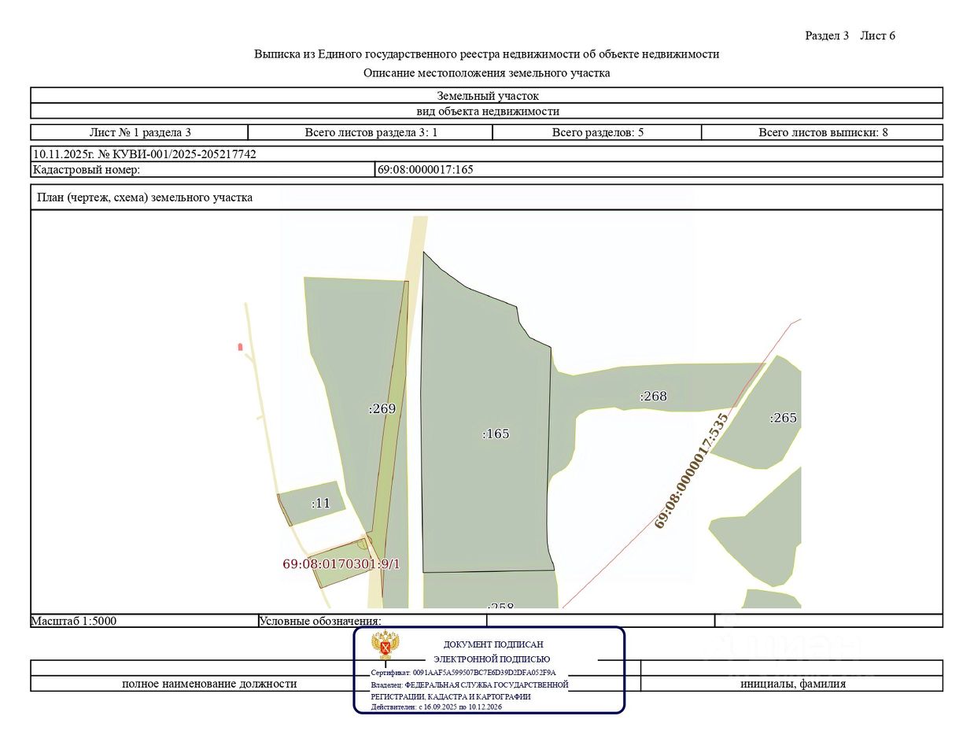Select parcel label :269 on the map
974x753 pixels.
(x=382, y=408)
